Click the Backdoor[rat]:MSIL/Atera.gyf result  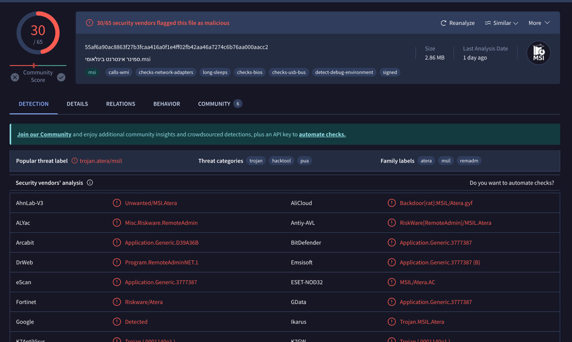click(436, 203)
